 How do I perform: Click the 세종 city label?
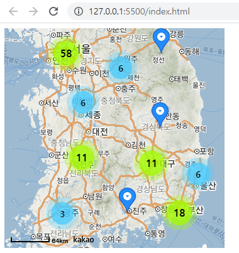click(x=93, y=115)
